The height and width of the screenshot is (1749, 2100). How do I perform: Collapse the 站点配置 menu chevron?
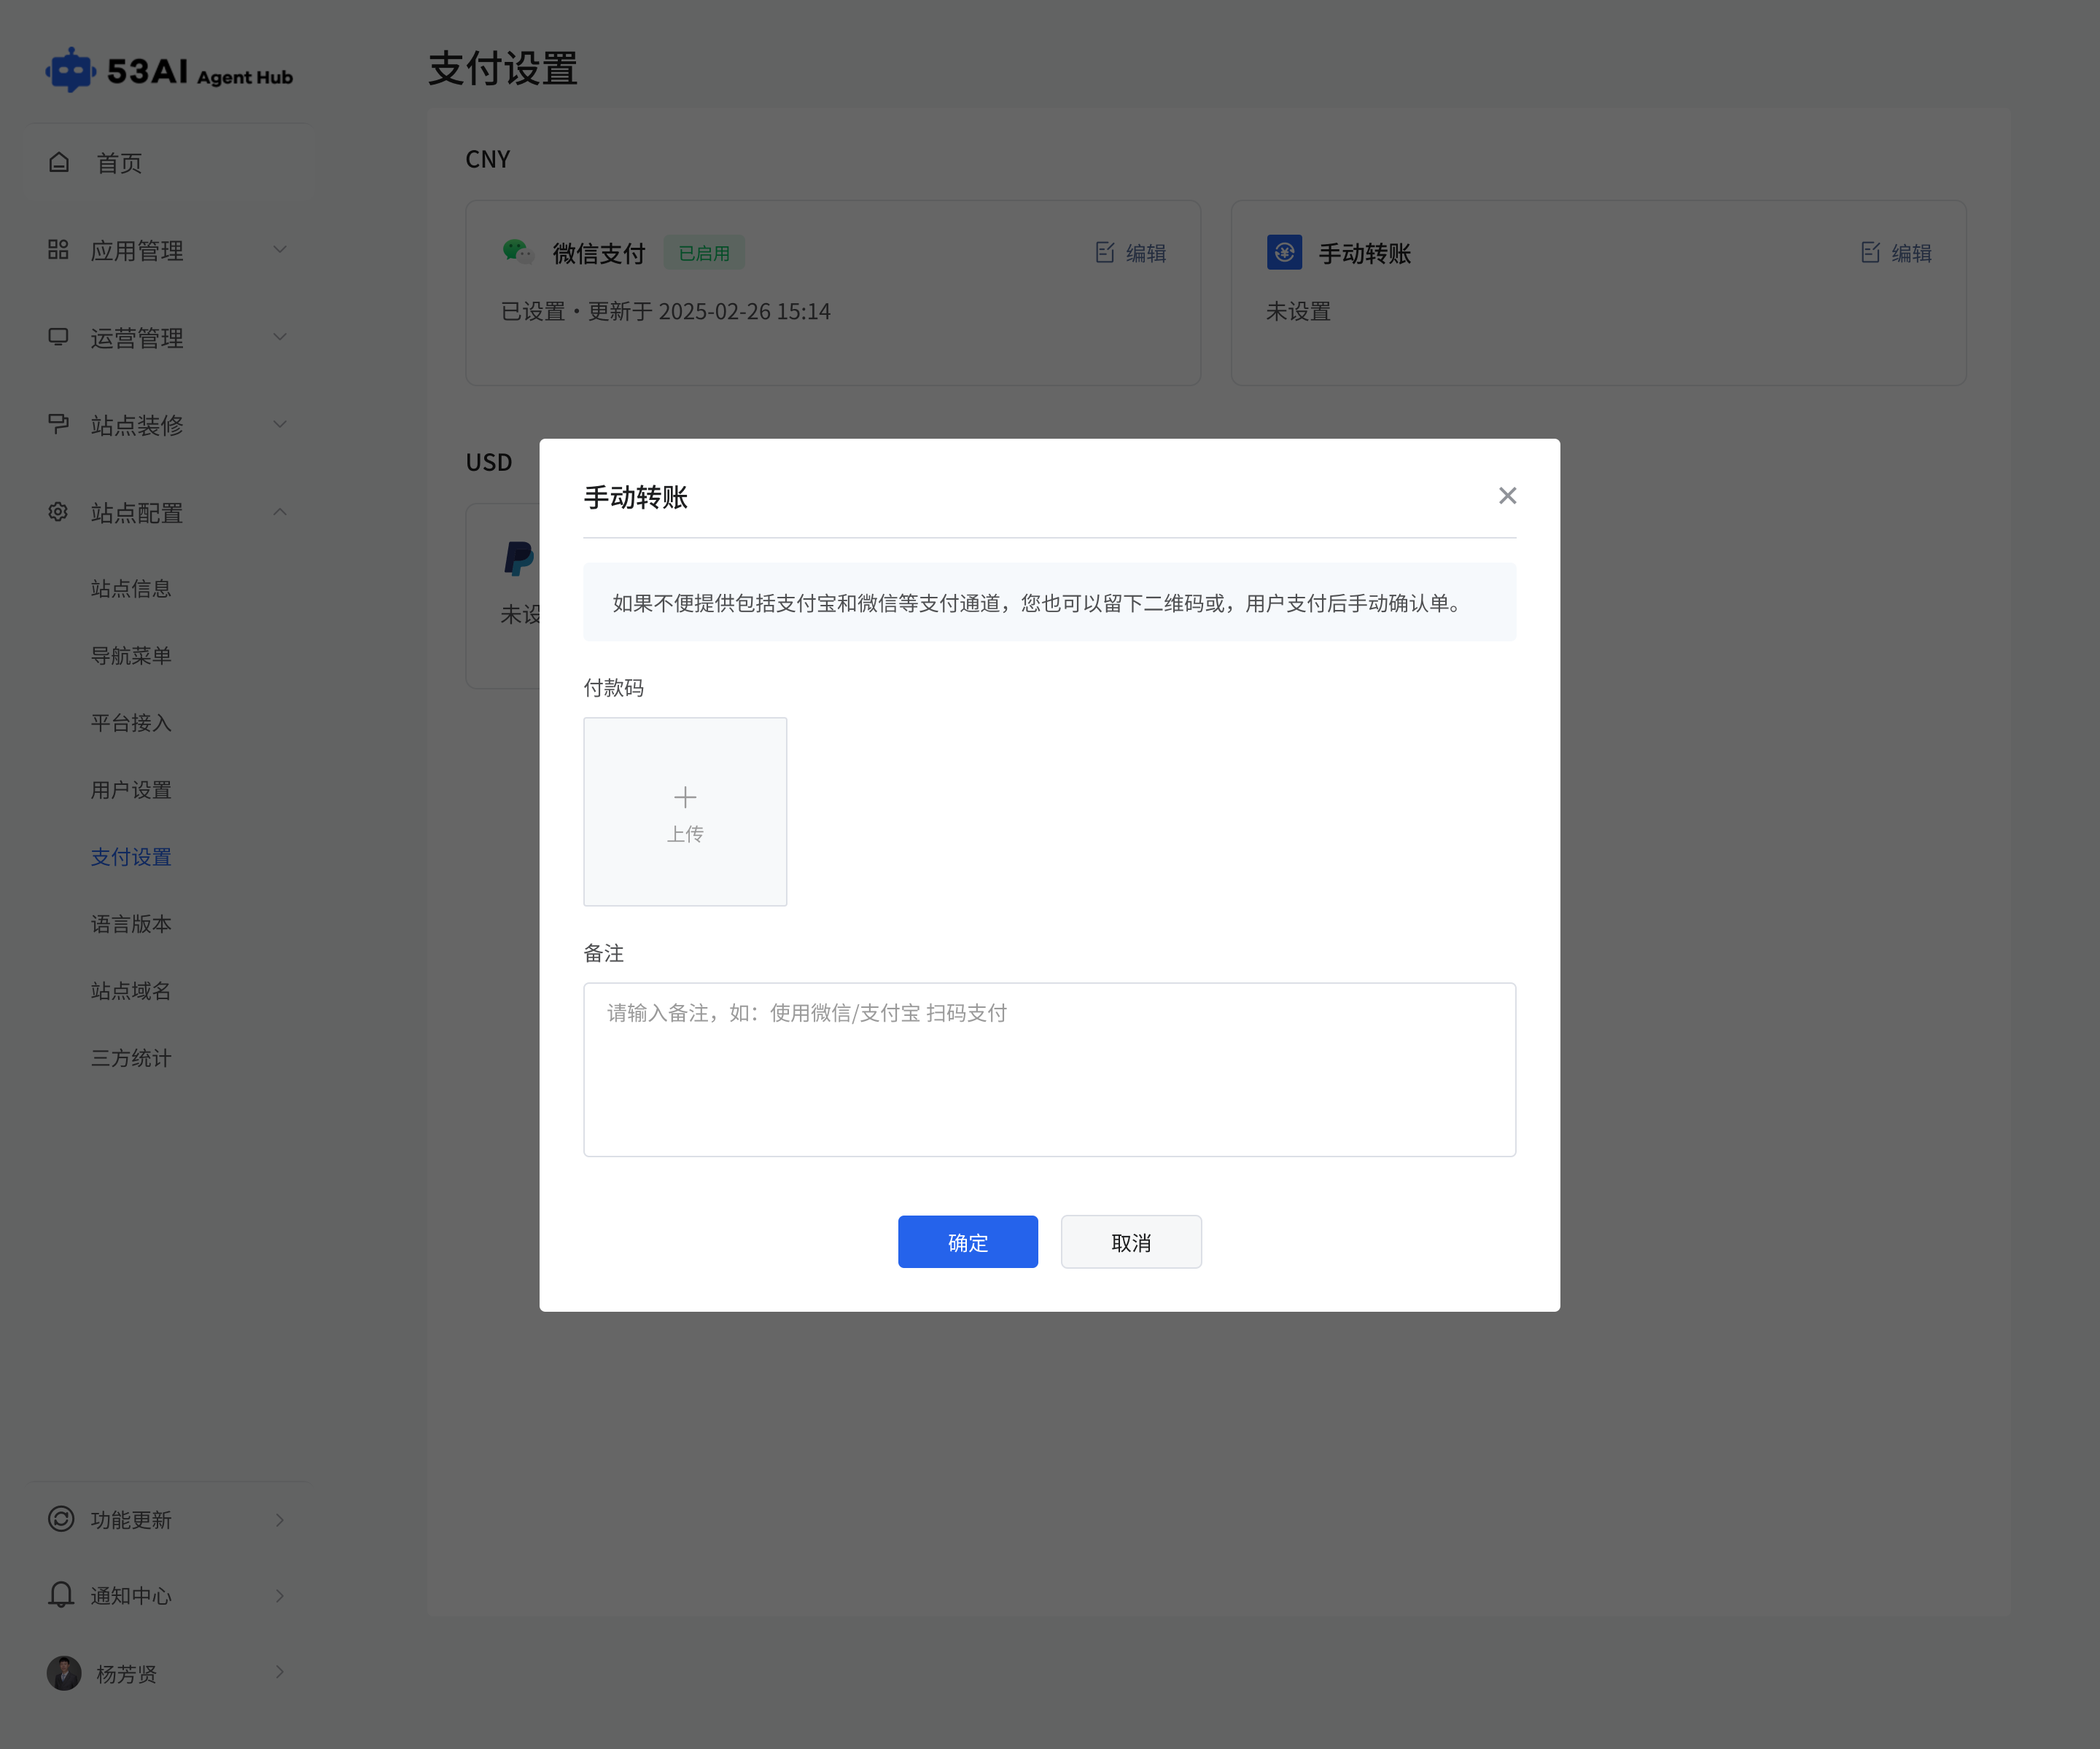point(280,512)
